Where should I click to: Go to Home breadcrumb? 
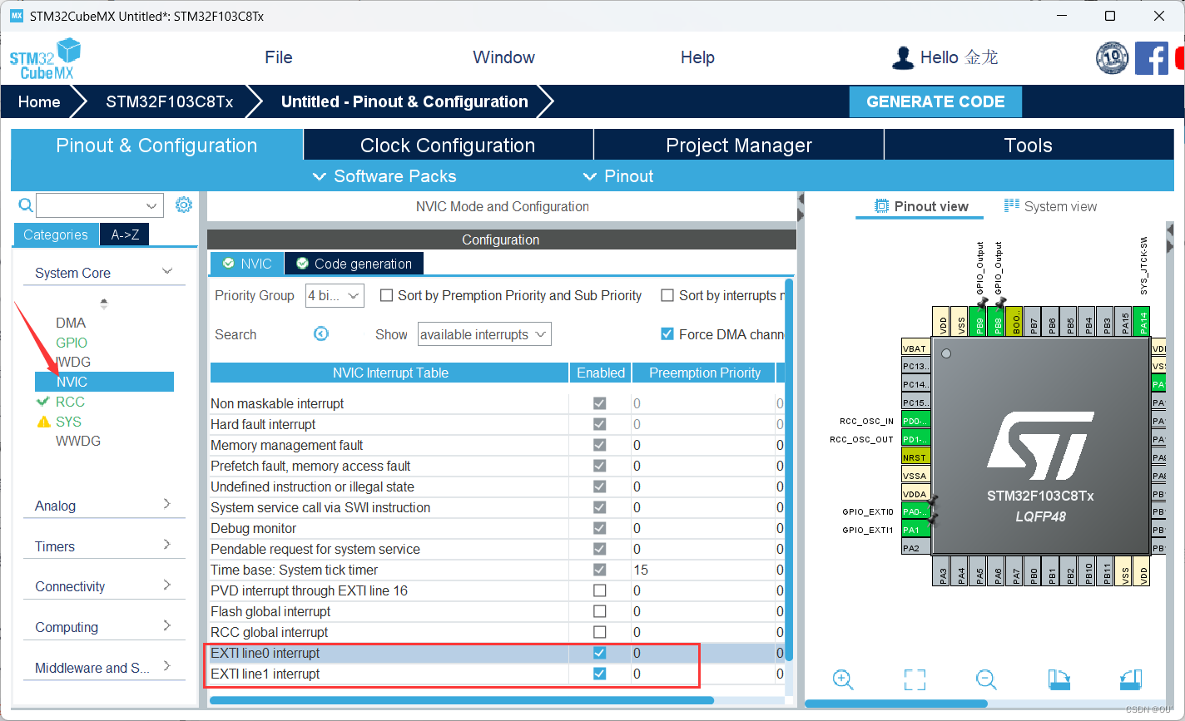coord(39,101)
